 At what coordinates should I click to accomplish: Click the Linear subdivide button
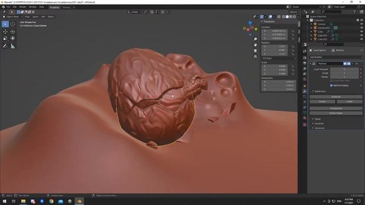tap(350, 101)
